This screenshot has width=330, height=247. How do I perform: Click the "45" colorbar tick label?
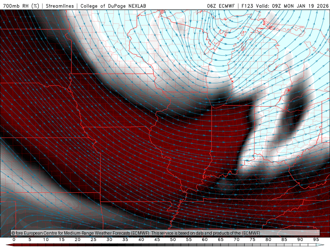point(157,240)
